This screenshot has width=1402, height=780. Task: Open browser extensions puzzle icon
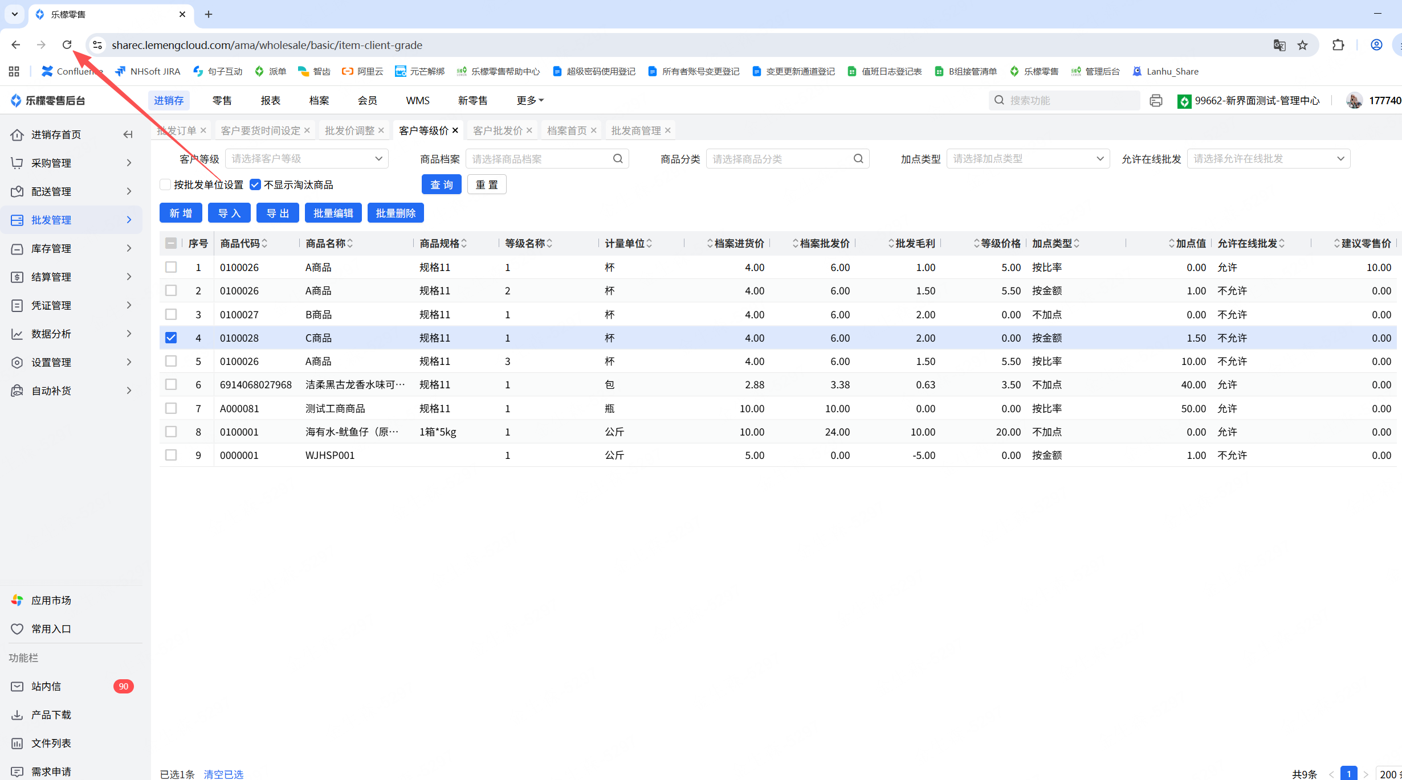(x=1338, y=45)
